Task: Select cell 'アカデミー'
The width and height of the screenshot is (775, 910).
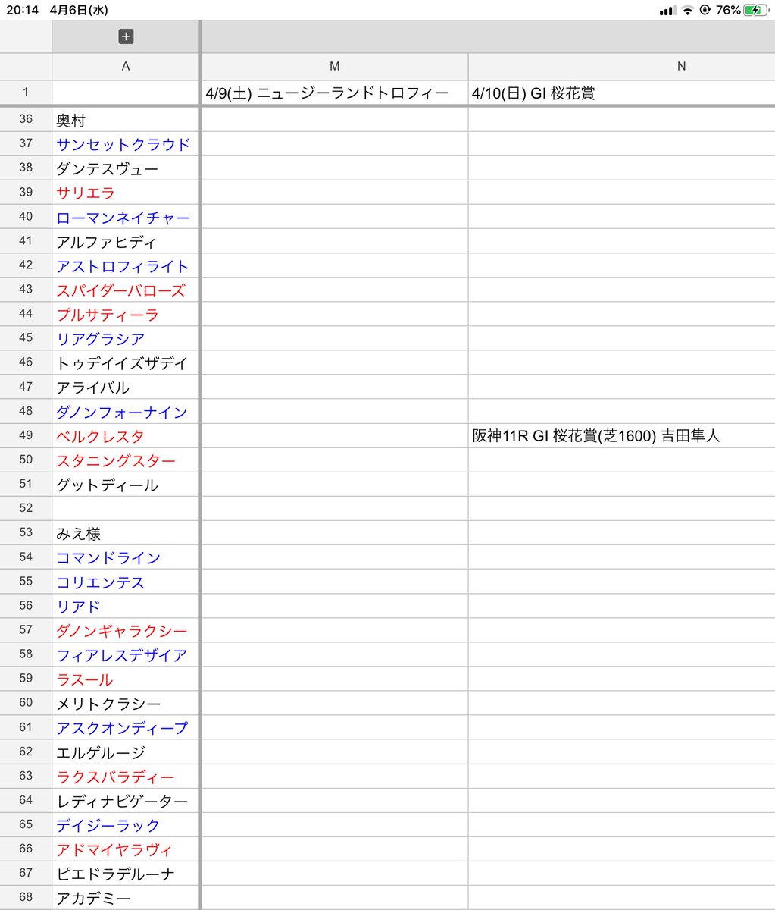Action: click(126, 898)
